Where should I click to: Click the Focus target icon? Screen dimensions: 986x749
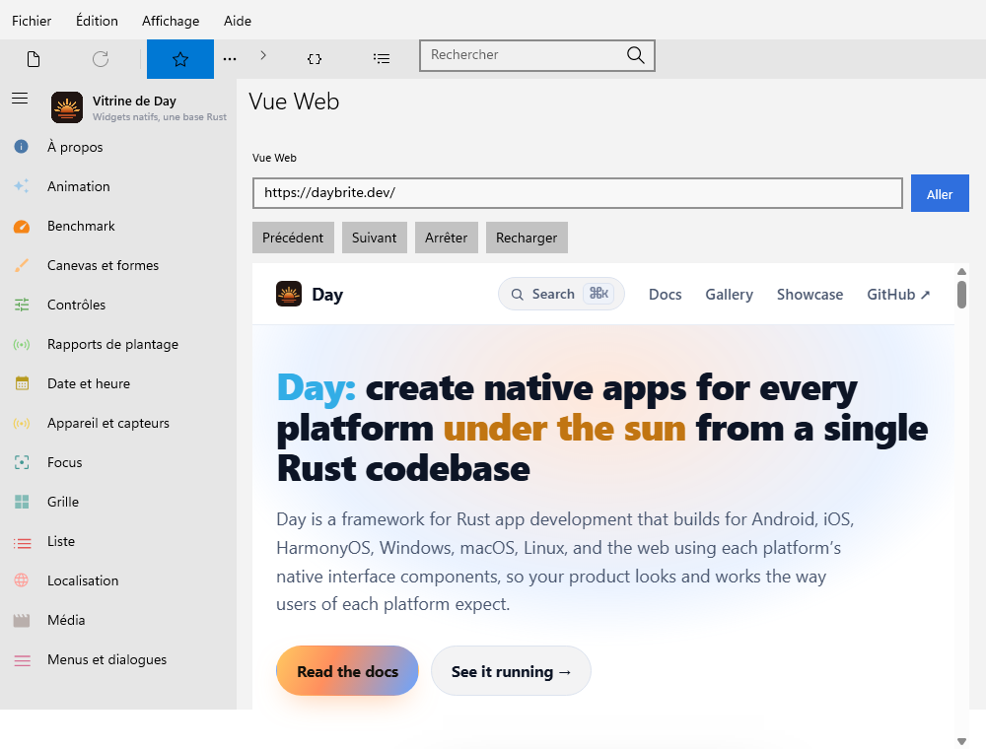click(22, 462)
